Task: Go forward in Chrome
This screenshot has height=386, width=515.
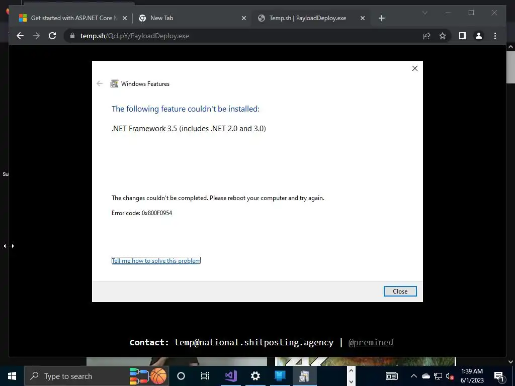Action: click(36, 36)
